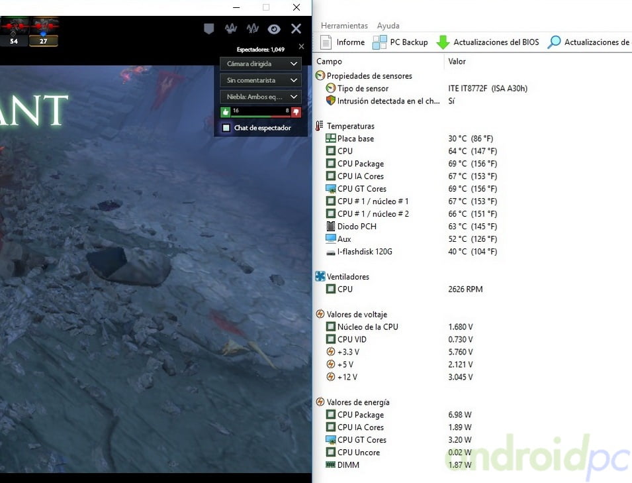632x483 pixels.
Task: Click the magnifier Actualizaciones de button
Action: (588, 42)
